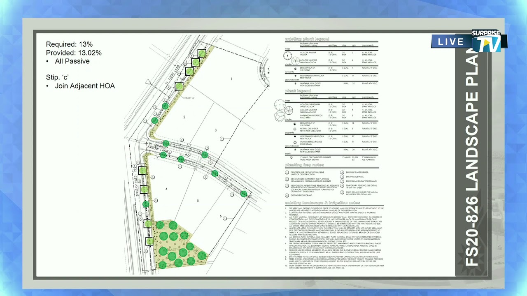Click hexagon key note number 2 in planting key notes
This screenshot has width=527, height=296.
coord(287,179)
